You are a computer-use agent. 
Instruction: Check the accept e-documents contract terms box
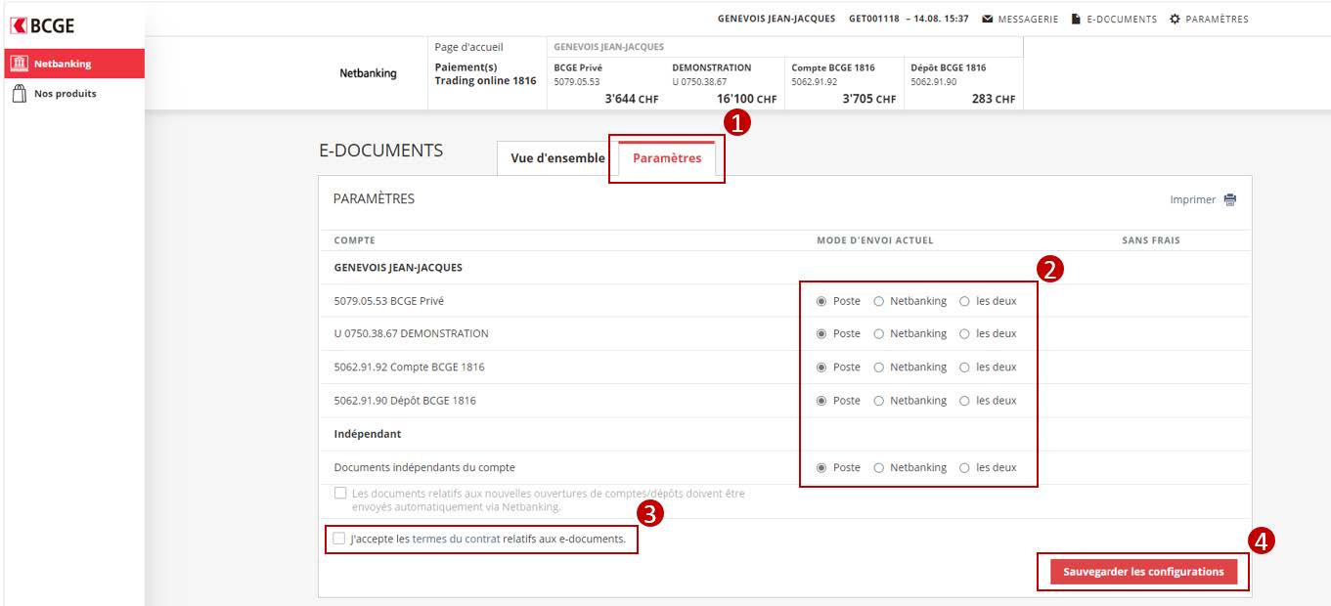[339, 539]
